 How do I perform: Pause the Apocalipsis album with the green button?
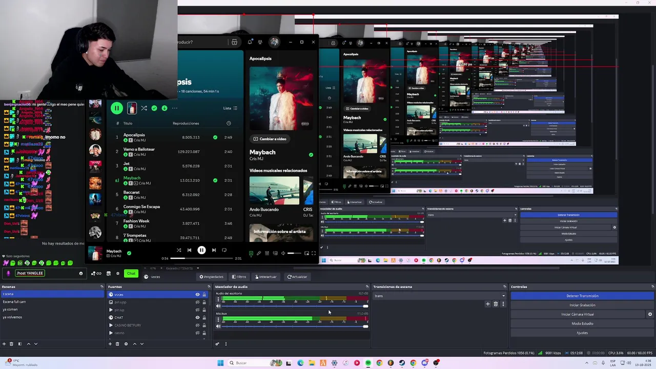click(x=116, y=108)
